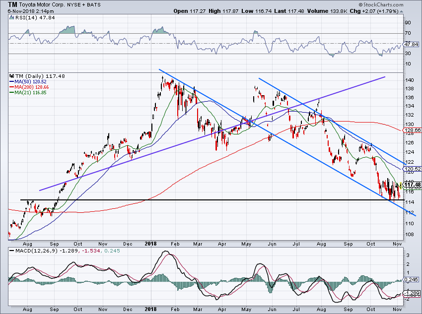Screen dimensions: 422x314
Task: Click the 6-Nov-2018 2:14pm timestamp
Action: [31, 11]
